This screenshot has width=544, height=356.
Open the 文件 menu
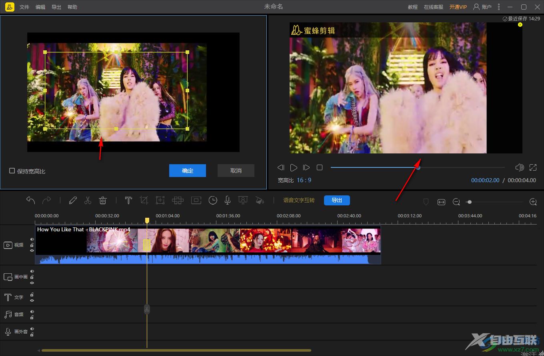click(24, 7)
